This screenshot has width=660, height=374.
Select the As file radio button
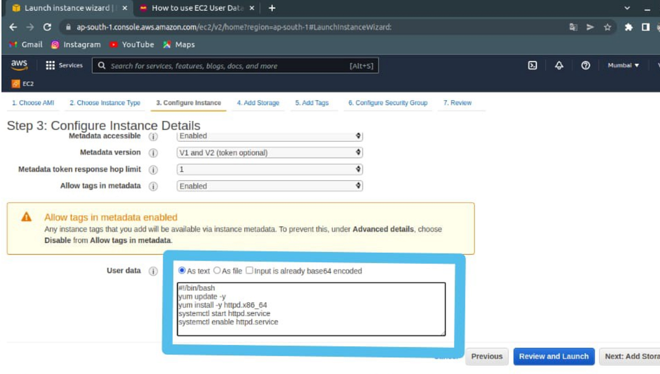pyautogui.click(x=217, y=270)
